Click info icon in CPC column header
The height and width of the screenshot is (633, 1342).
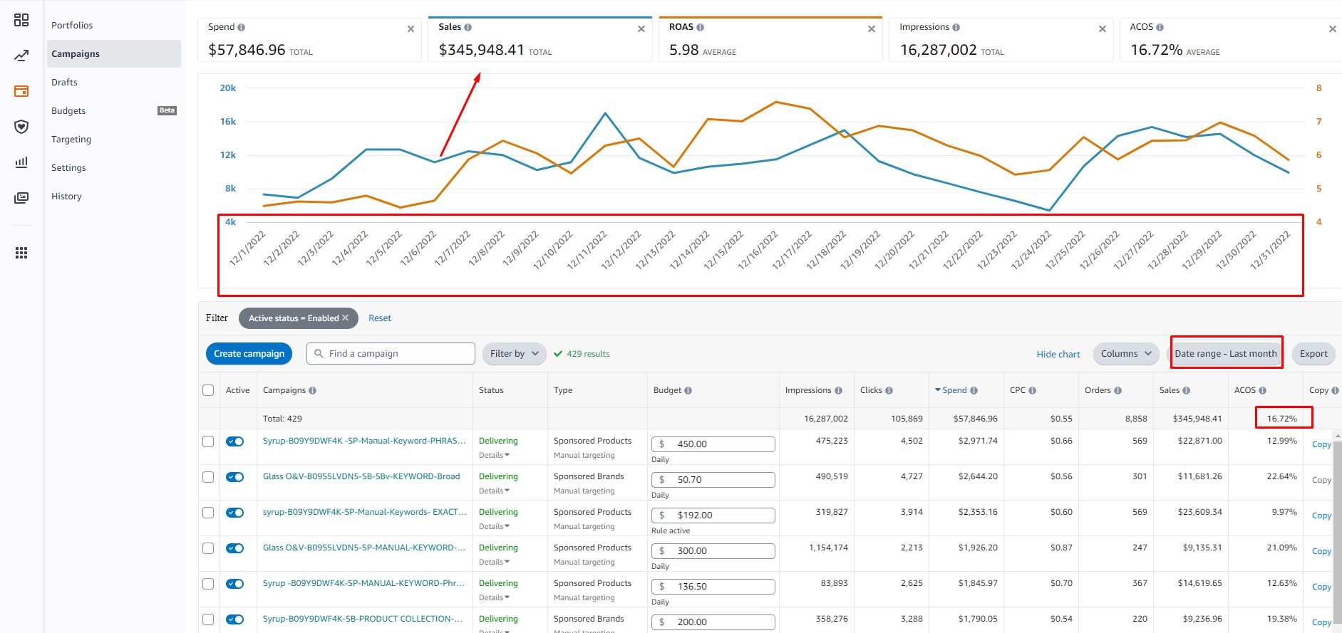pyautogui.click(x=1032, y=390)
